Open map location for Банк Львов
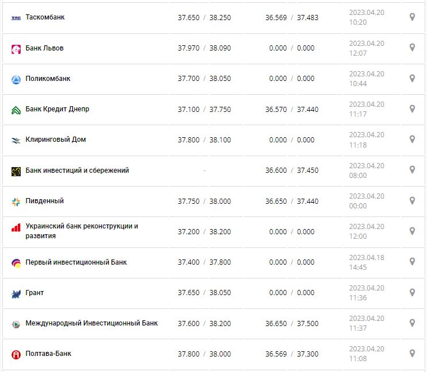 412,48
